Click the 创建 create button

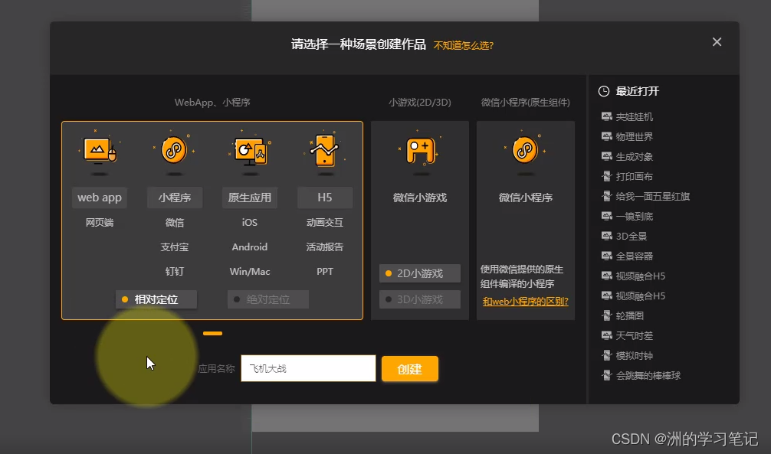pyautogui.click(x=409, y=368)
